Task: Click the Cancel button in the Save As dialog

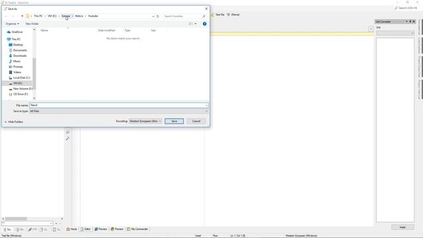Action: pos(196,121)
